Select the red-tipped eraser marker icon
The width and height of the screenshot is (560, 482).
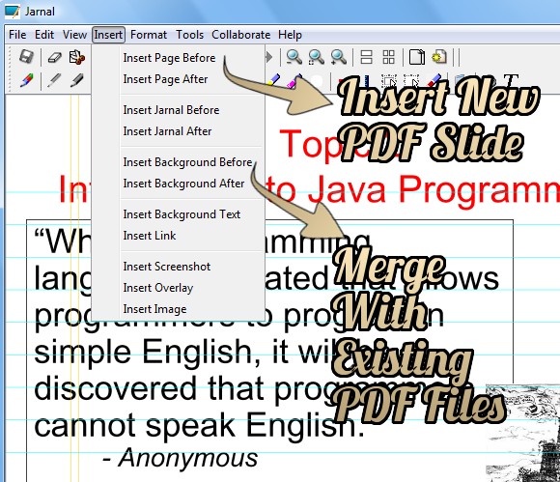pos(434,79)
